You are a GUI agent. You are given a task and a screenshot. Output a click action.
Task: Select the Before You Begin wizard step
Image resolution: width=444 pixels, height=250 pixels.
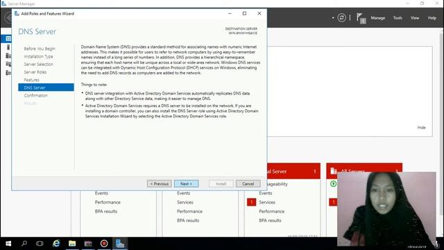pos(40,49)
